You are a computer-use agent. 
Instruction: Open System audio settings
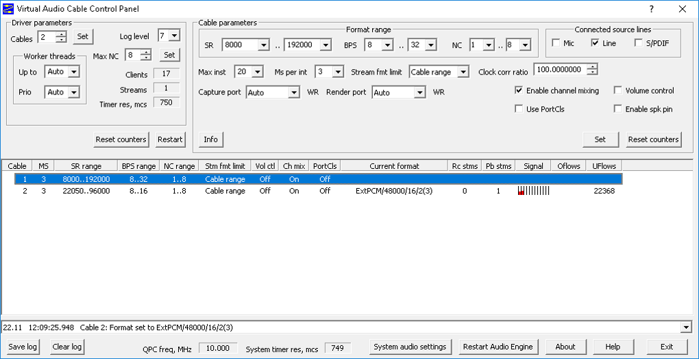[x=410, y=347]
